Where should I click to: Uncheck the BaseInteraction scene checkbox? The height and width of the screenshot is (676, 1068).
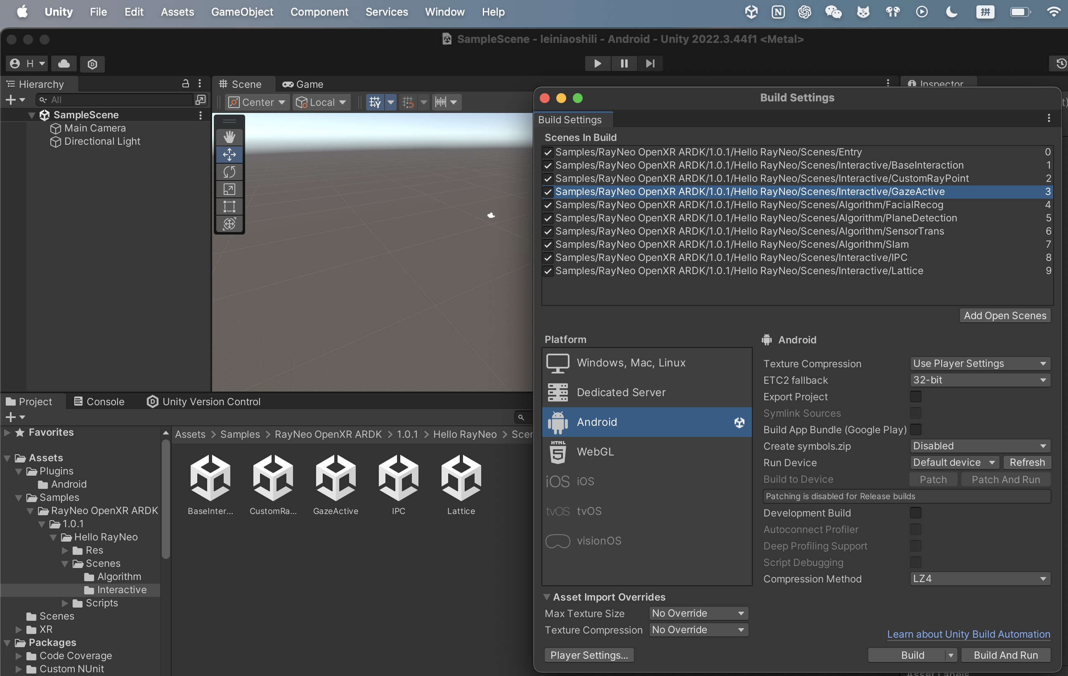(x=548, y=166)
